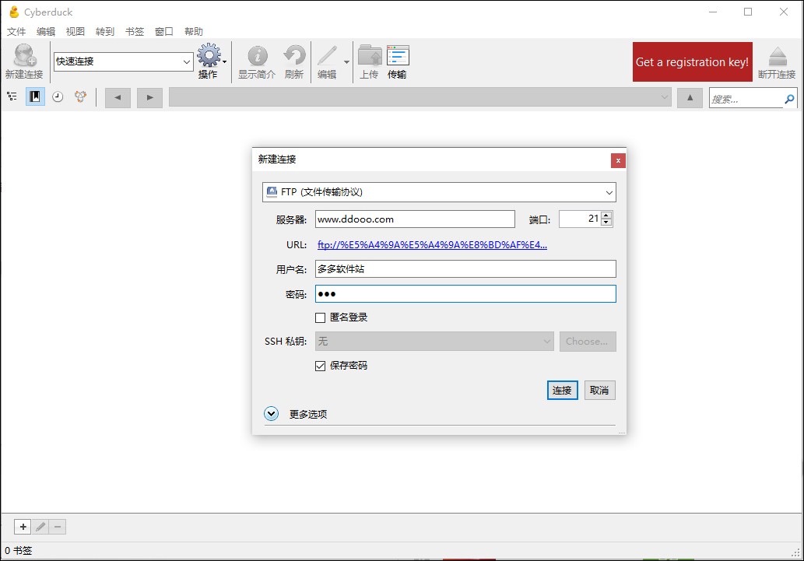
Task: Open the SSH private key dropdown
Action: click(x=434, y=342)
